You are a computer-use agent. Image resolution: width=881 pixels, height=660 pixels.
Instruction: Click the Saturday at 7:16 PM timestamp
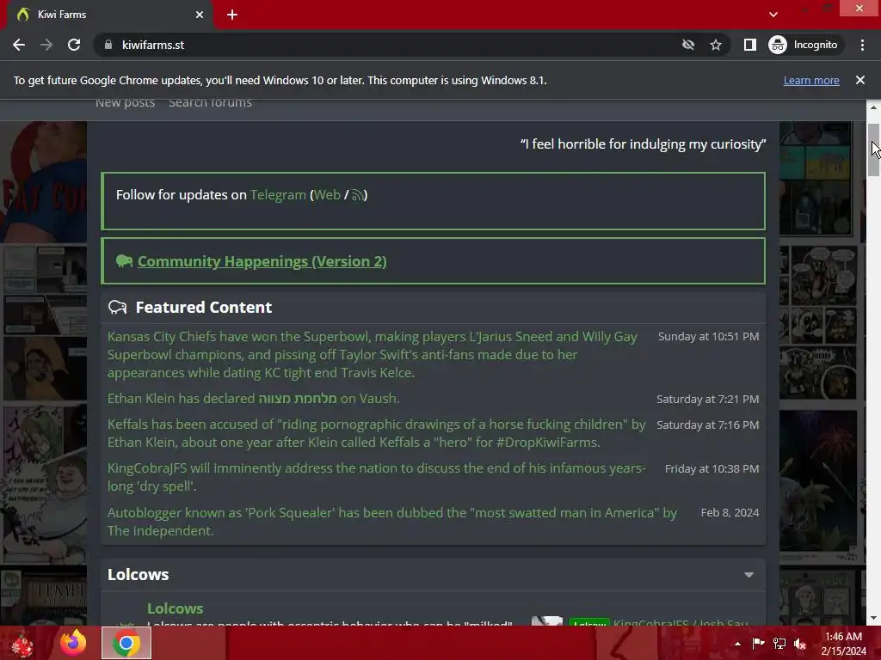point(708,425)
